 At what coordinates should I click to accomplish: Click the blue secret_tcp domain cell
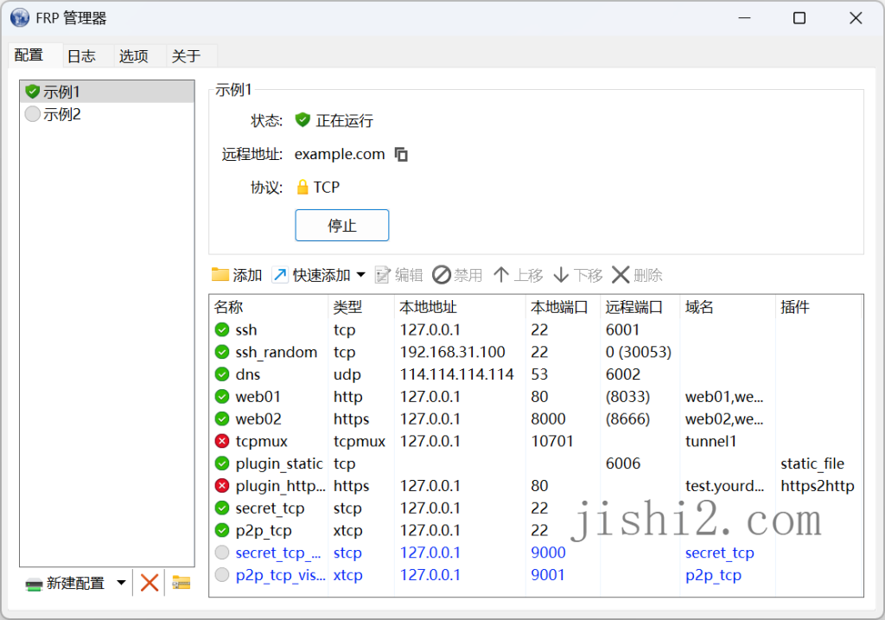(720, 553)
